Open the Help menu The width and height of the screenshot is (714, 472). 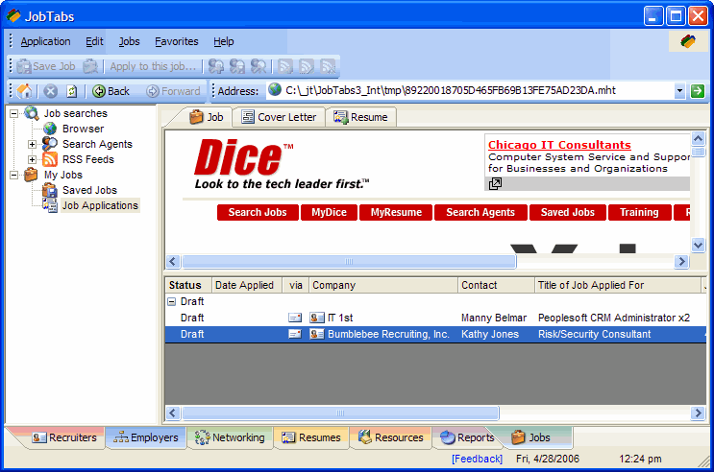pyautogui.click(x=224, y=41)
